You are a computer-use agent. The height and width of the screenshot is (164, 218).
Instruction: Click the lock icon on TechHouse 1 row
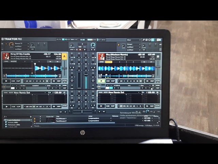tap(34, 119)
